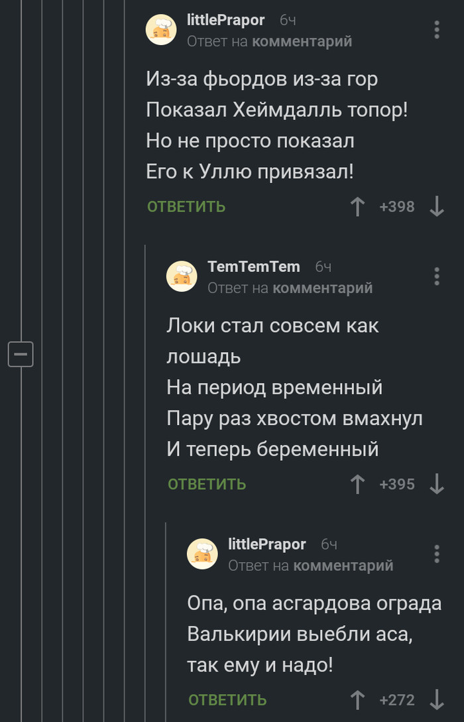
Task: Open three-dot menu on the last littlePrapor comment
Action: 436,554
